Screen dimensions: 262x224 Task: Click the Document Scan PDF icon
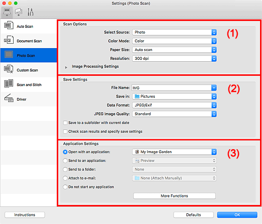[x=9, y=40]
